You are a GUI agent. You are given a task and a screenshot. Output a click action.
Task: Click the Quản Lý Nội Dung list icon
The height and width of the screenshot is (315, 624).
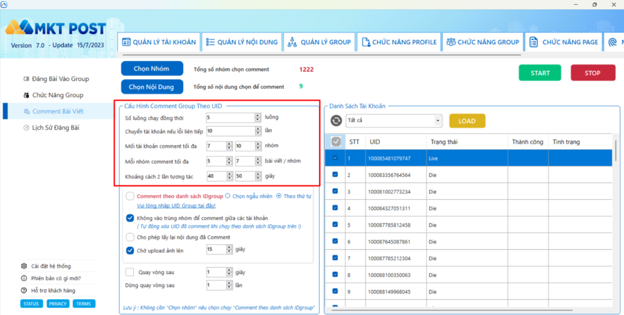click(x=211, y=42)
